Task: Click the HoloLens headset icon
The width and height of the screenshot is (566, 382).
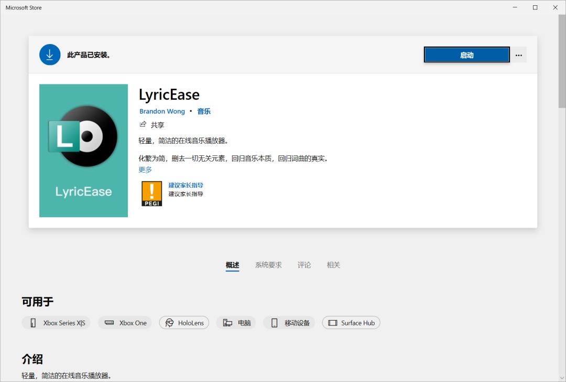Action: pos(169,323)
